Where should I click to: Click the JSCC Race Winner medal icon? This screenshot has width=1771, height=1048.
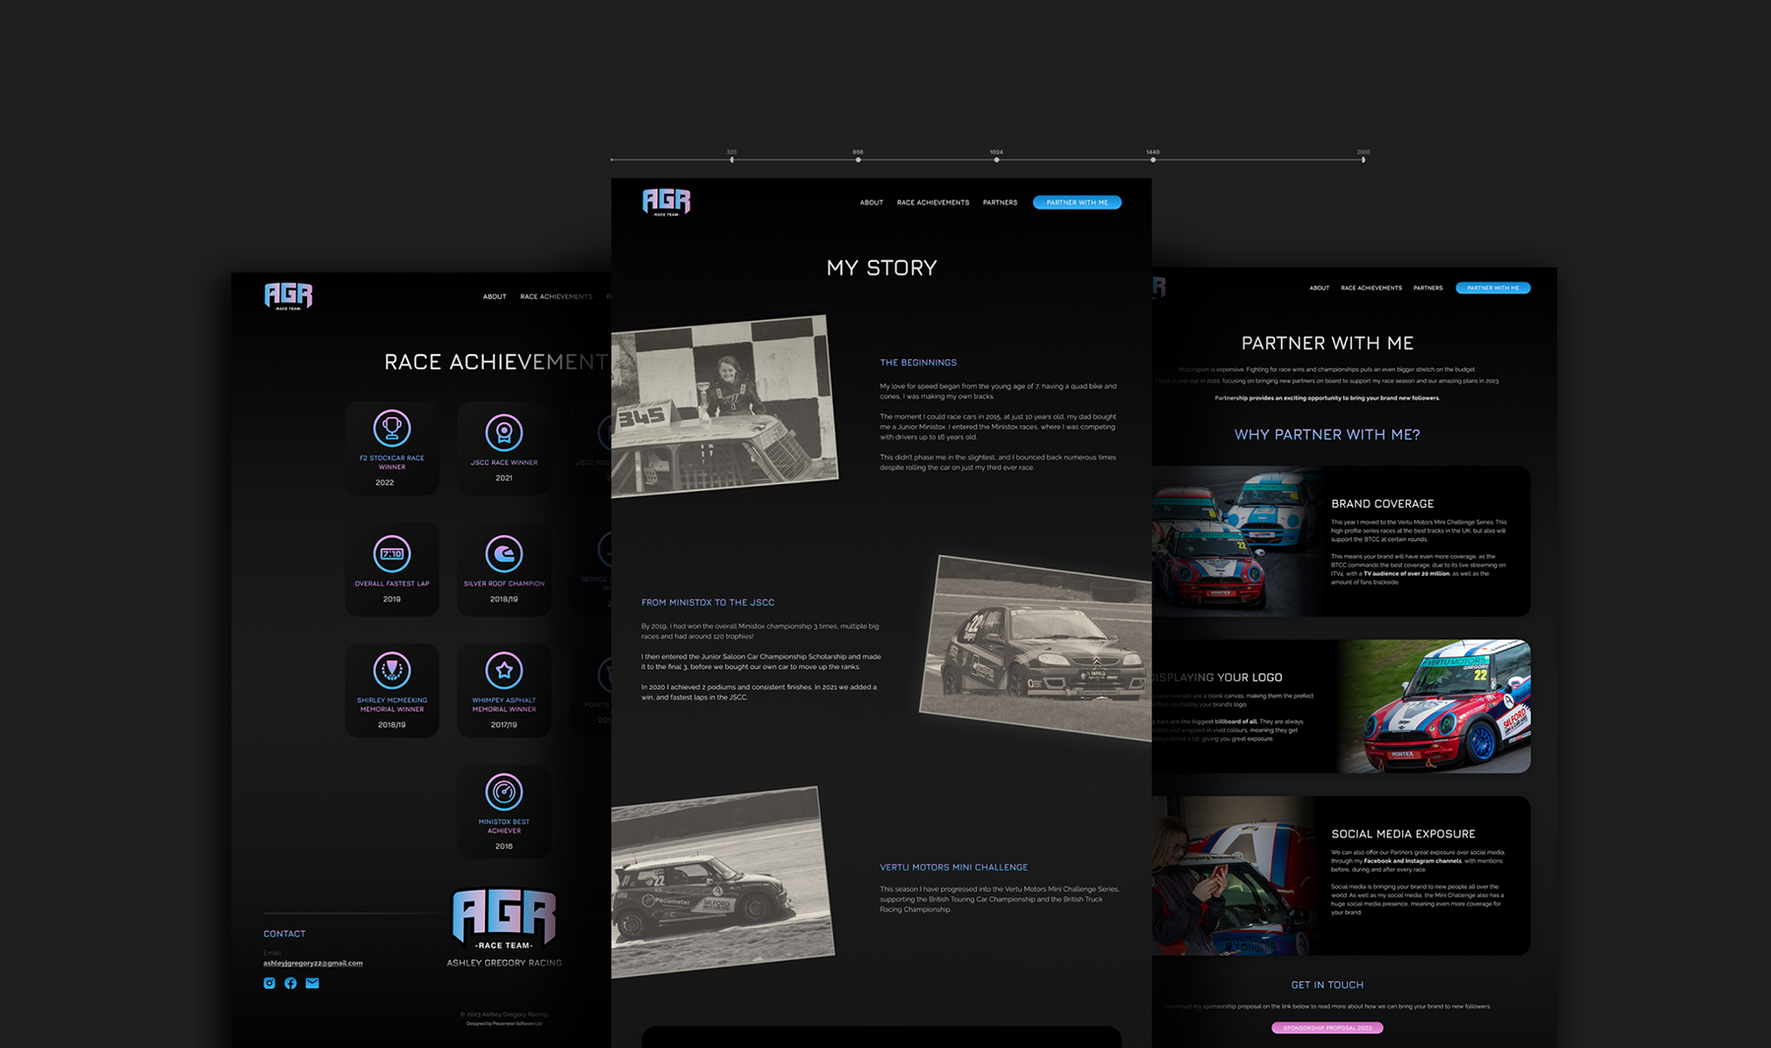pyautogui.click(x=504, y=433)
